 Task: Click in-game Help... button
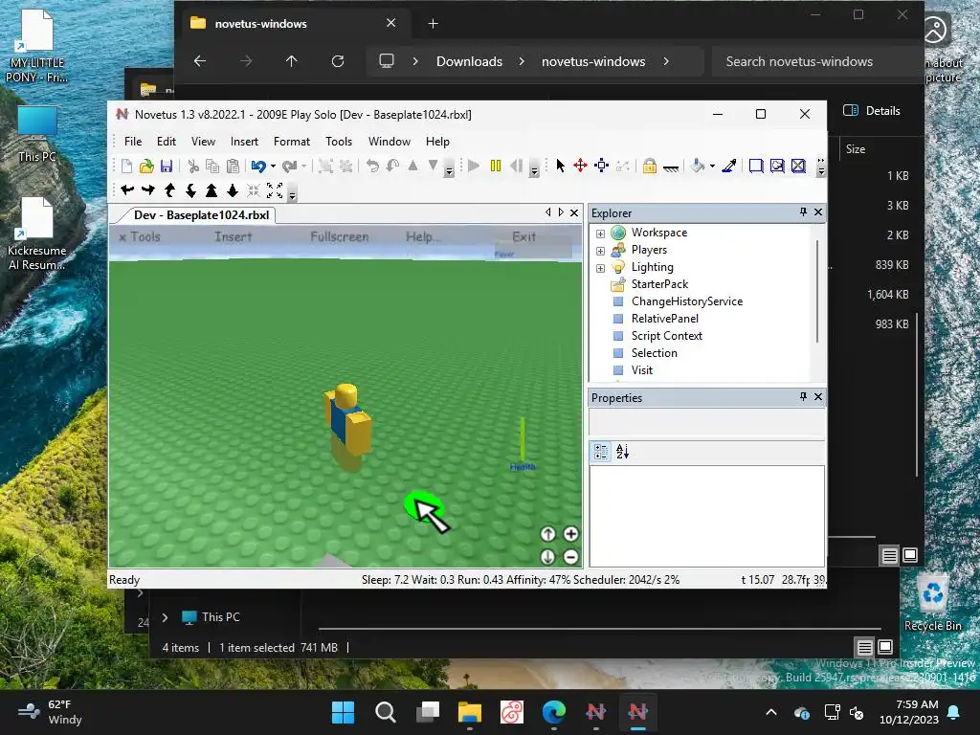[x=422, y=237]
